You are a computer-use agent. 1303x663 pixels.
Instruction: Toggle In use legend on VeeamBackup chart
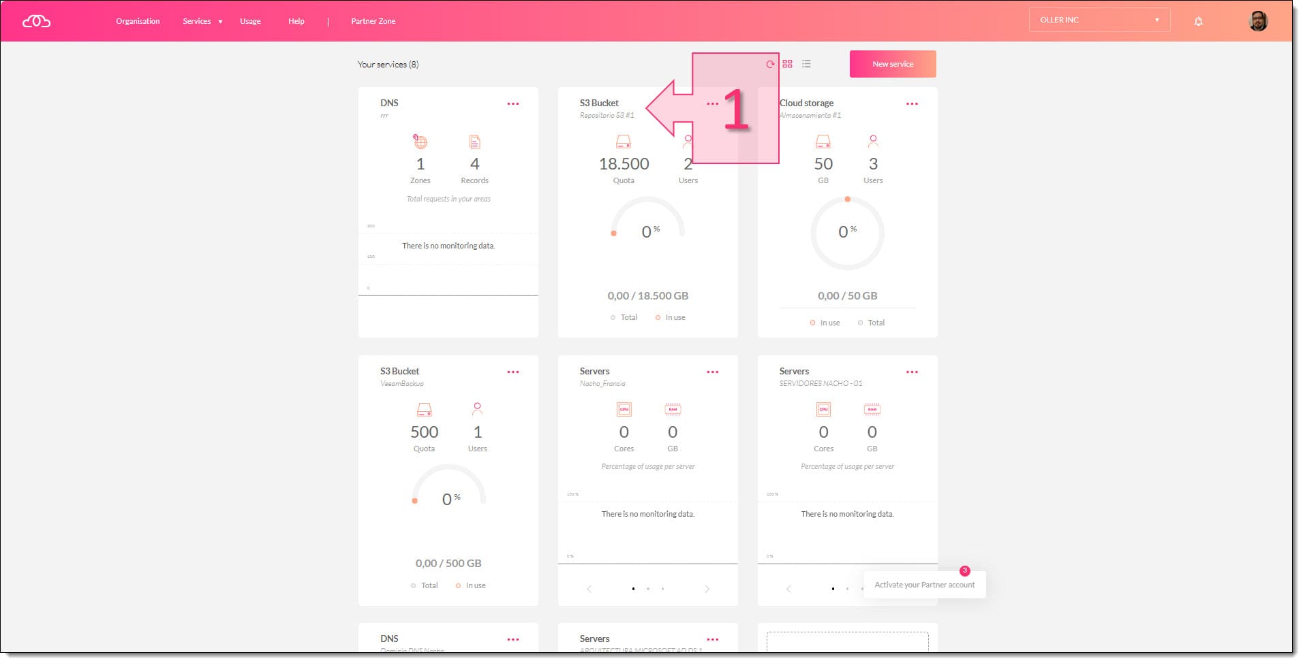point(471,586)
